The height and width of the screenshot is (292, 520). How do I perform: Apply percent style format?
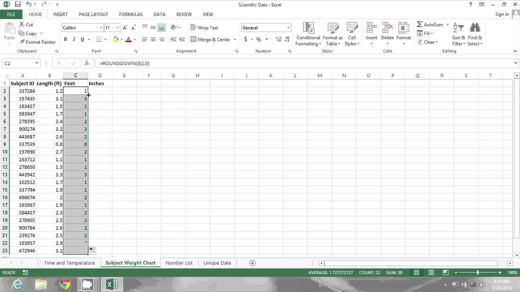click(258, 39)
